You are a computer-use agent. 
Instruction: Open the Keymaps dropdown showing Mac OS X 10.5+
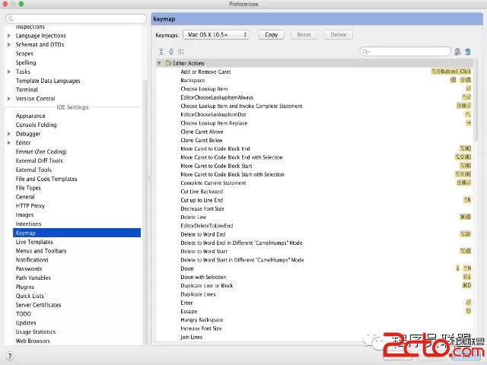click(216, 35)
